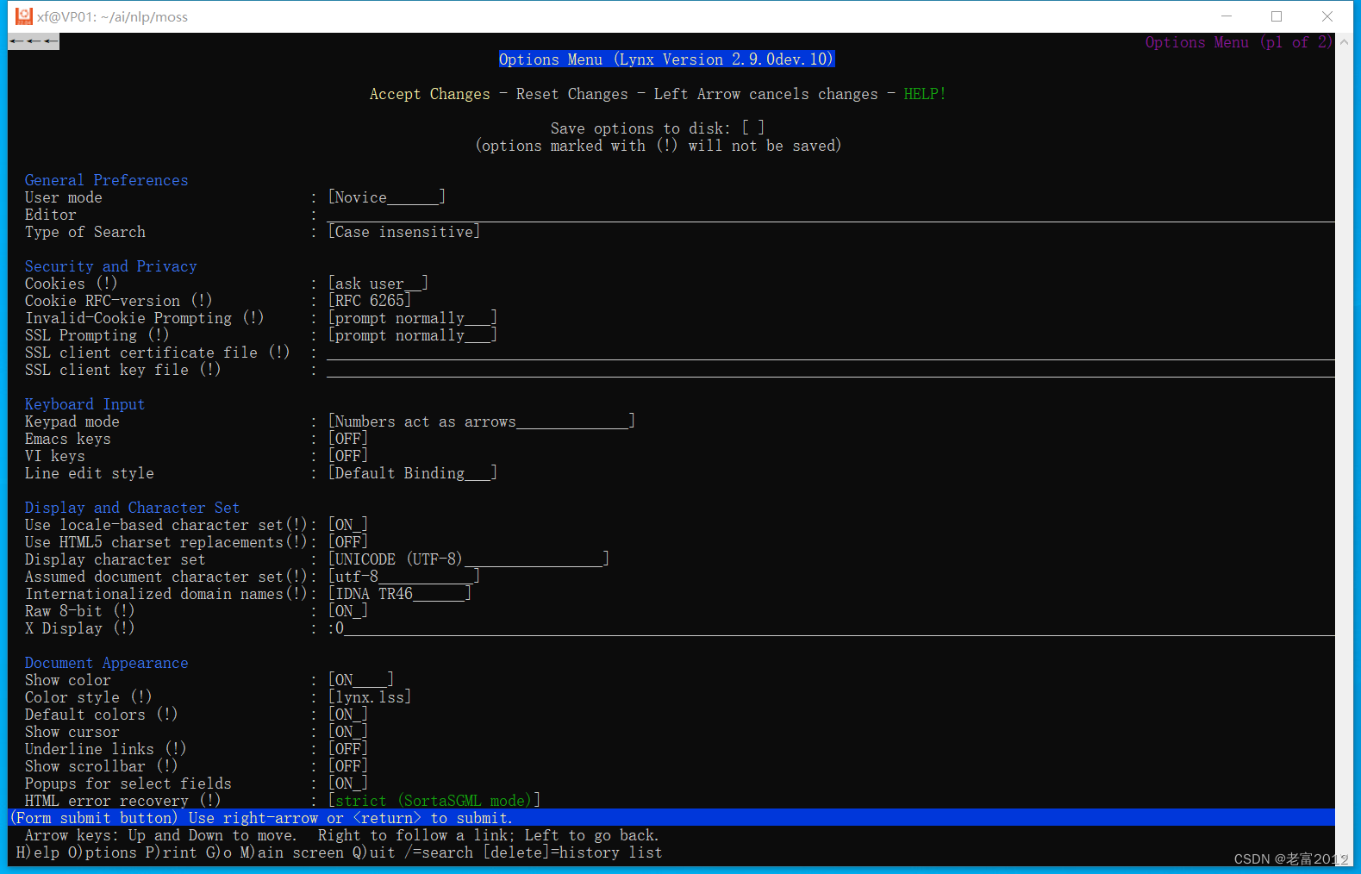Viewport: 1361px width, 874px height.
Task: Open SSL Prompting selector
Action: (412, 335)
